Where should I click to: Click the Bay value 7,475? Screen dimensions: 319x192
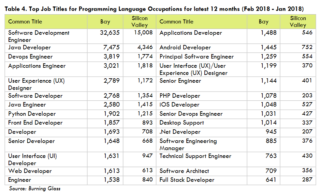(111, 47)
